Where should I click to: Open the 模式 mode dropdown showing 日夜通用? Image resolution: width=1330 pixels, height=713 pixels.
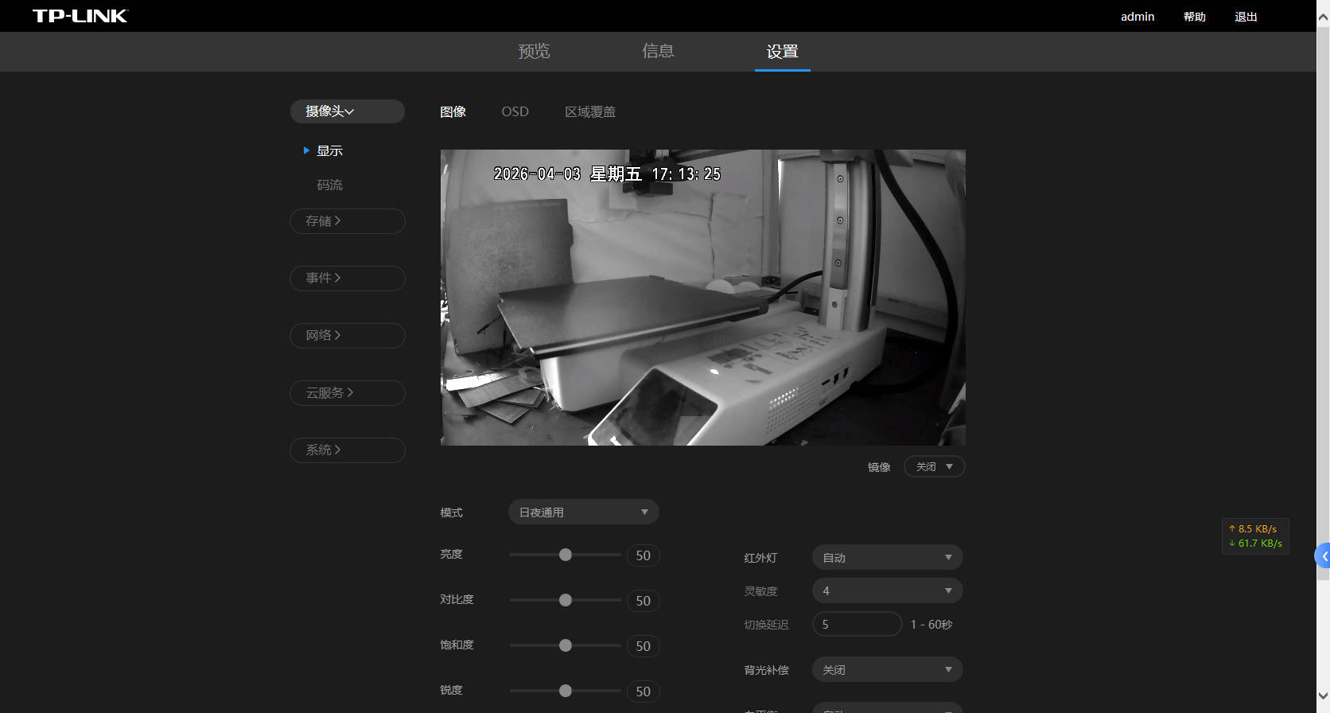pos(583,512)
